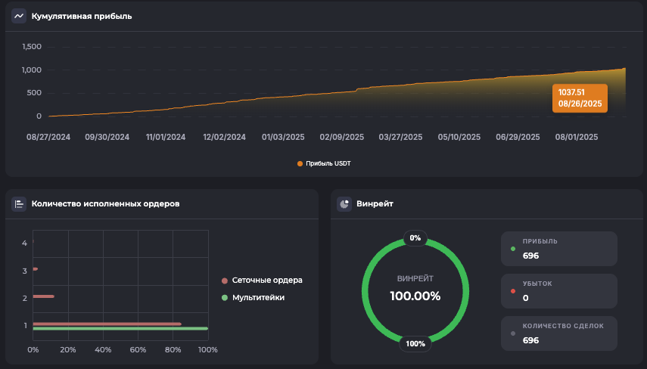The image size is (647, 369).
Task: Select the 100% badge at the donut bottom
Action: click(x=415, y=343)
